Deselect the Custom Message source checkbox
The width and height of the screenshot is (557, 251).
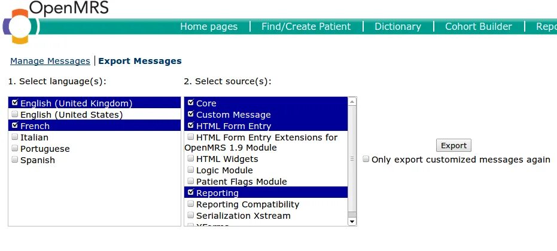click(191, 114)
